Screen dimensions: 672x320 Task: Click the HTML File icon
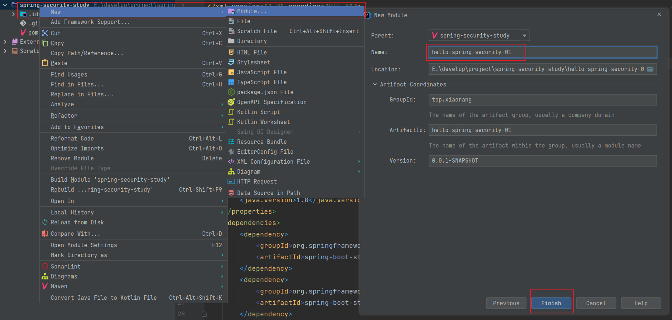(x=231, y=52)
